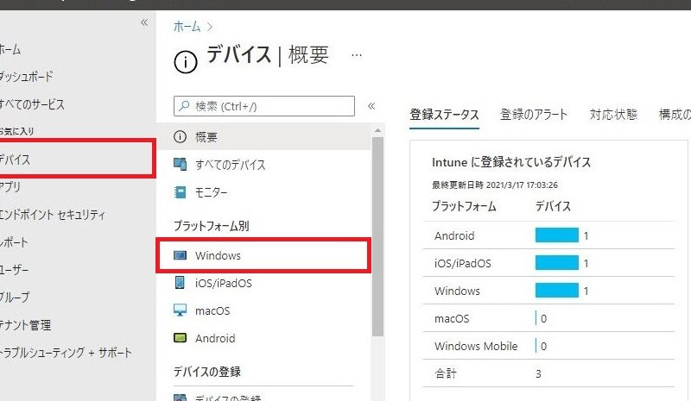The width and height of the screenshot is (691, 401).
Task: Switch to the 登録のアラート tab
Action: tap(534, 115)
